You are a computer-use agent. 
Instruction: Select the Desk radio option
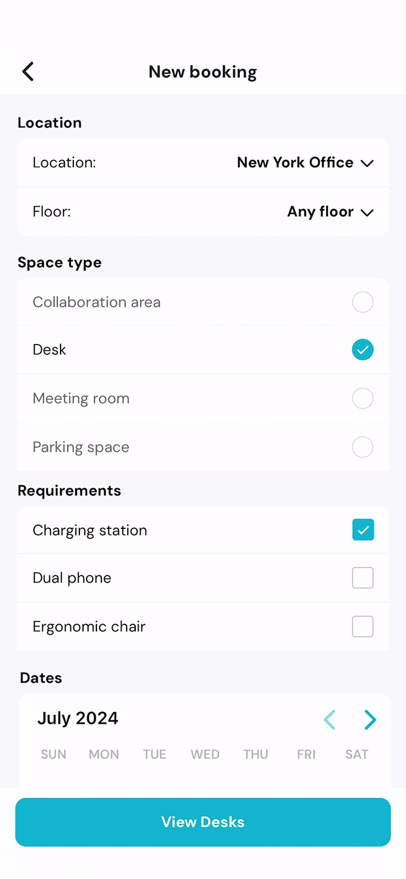pyautogui.click(x=362, y=350)
